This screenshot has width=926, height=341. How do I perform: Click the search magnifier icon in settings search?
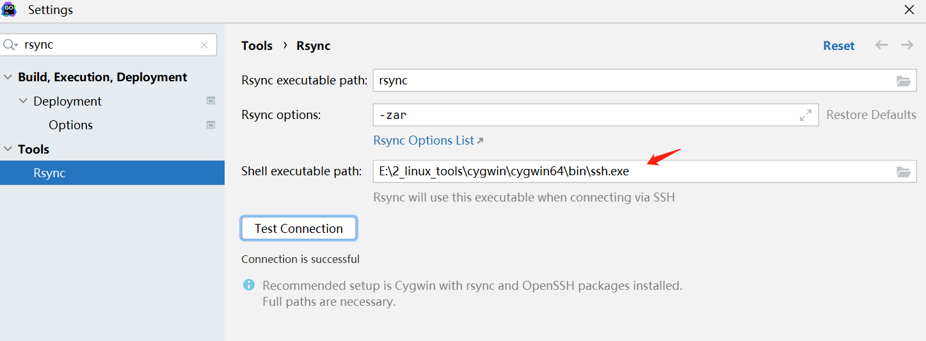click(x=11, y=45)
